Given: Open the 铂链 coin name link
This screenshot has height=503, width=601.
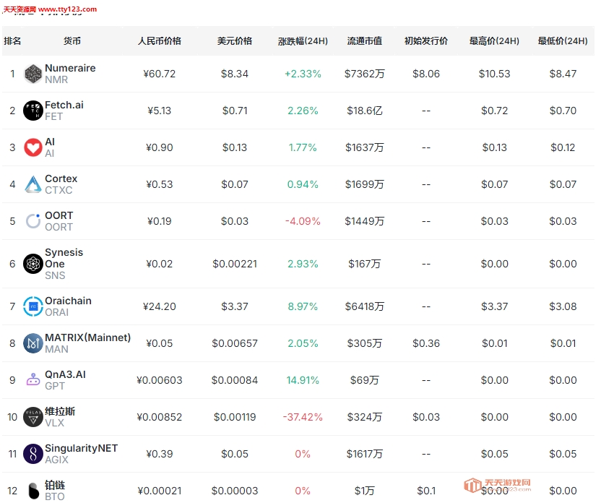Looking at the screenshot, I should coord(55,485).
